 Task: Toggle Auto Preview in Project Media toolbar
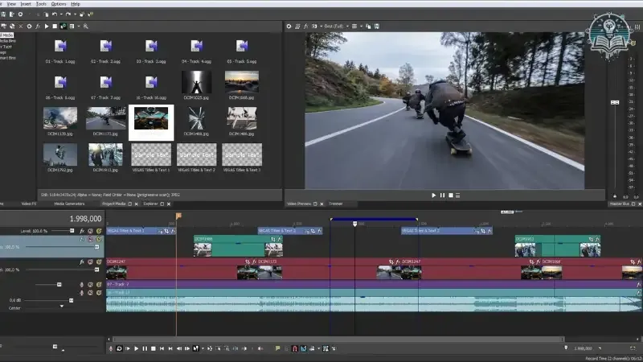point(63,27)
